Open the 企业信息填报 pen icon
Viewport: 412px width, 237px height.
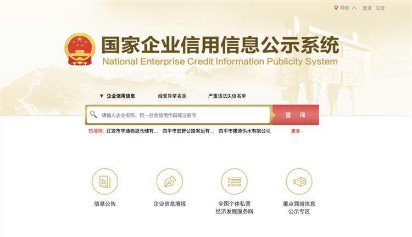170,181
